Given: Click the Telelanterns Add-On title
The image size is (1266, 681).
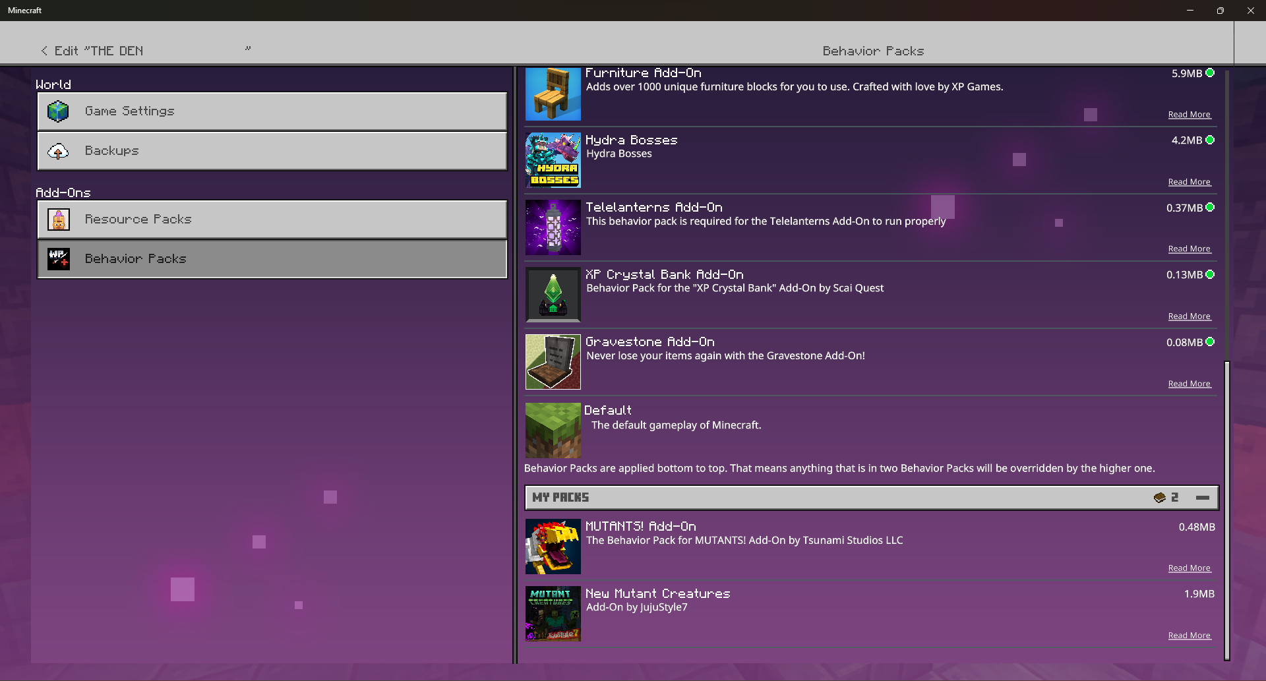Looking at the screenshot, I should point(654,208).
